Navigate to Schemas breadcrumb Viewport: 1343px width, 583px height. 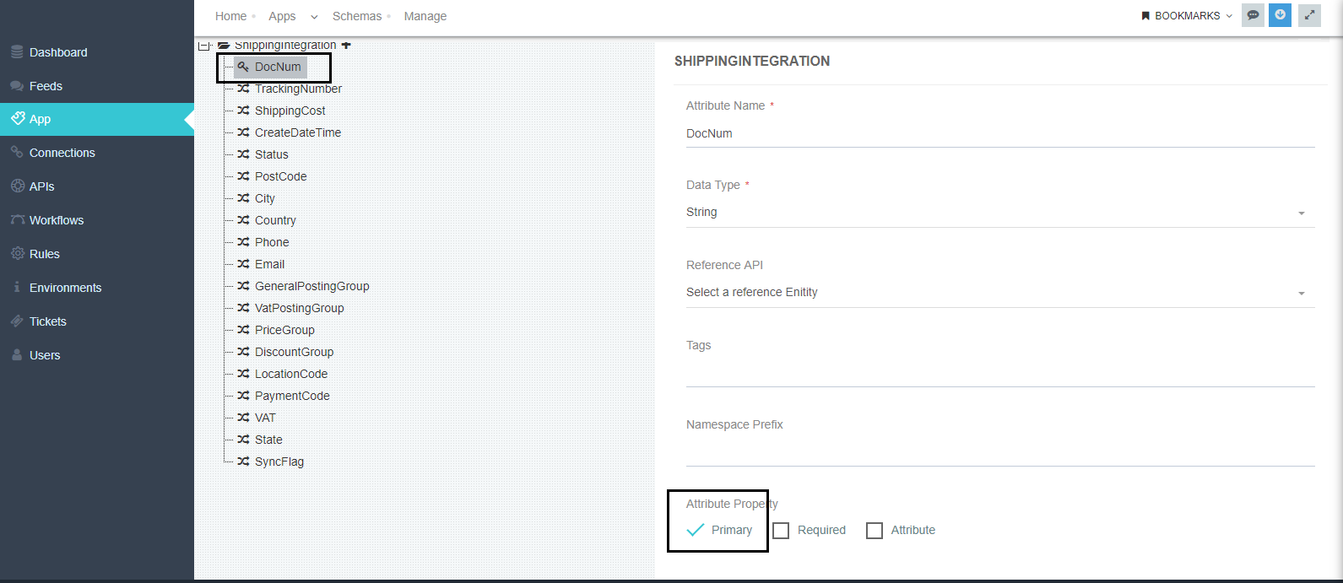tap(357, 16)
